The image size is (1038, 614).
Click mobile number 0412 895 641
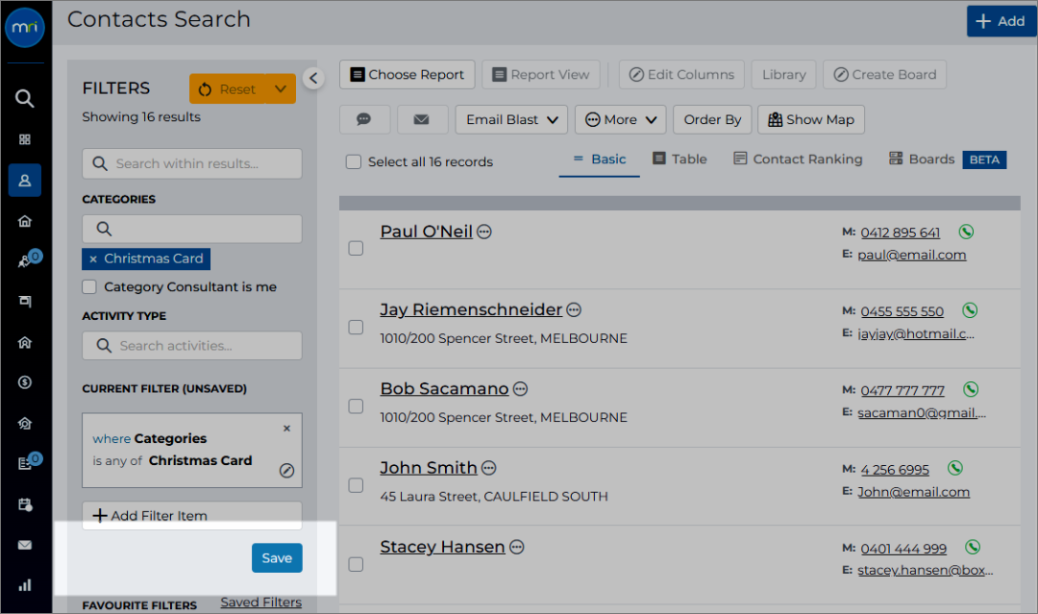click(900, 233)
